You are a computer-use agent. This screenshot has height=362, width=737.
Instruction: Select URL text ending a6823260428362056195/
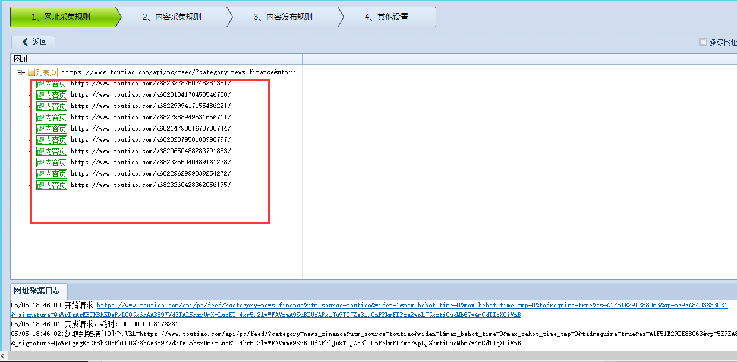[x=151, y=185]
